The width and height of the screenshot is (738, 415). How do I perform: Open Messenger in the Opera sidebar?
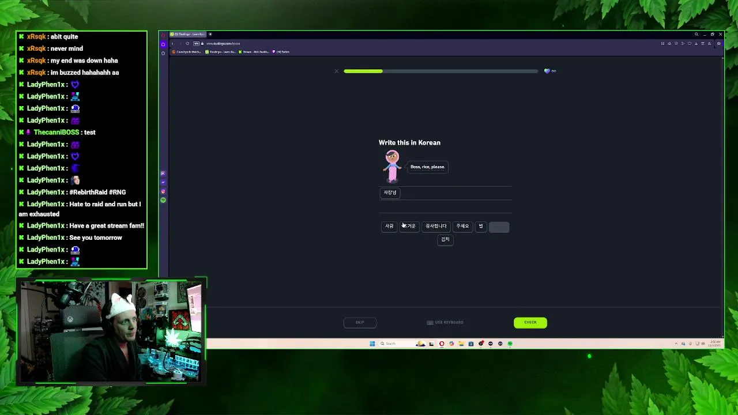[x=163, y=182]
